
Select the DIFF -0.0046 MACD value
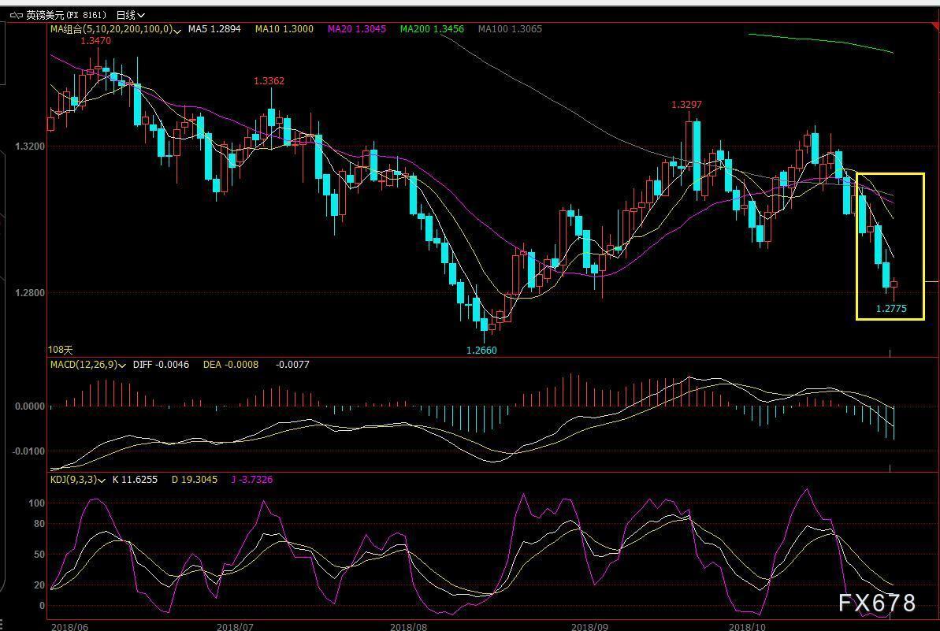tap(161, 366)
